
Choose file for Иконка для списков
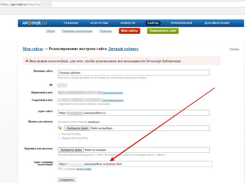point(78,128)
